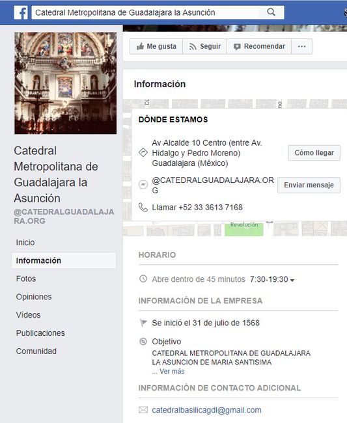Select the Información sidebar tab

pos(64,260)
